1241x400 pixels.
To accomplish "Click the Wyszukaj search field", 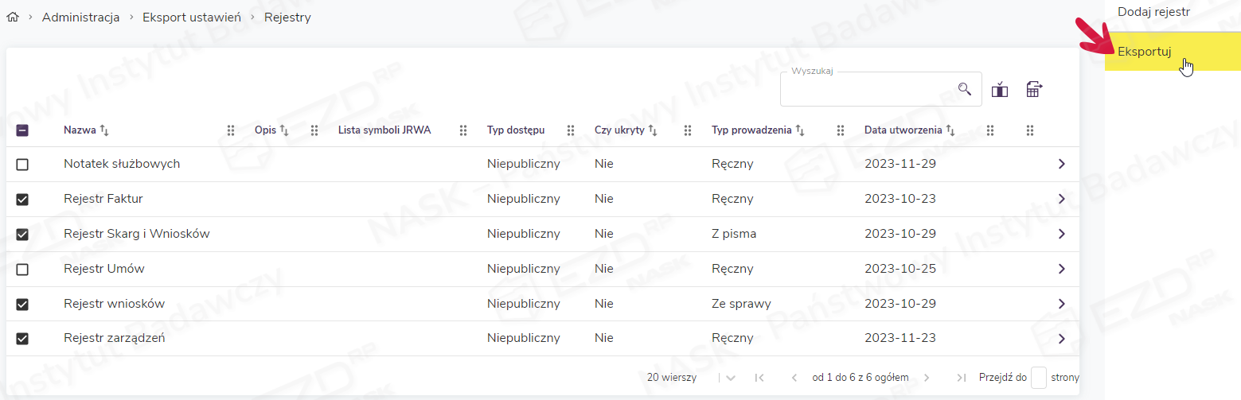I will point(868,90).
